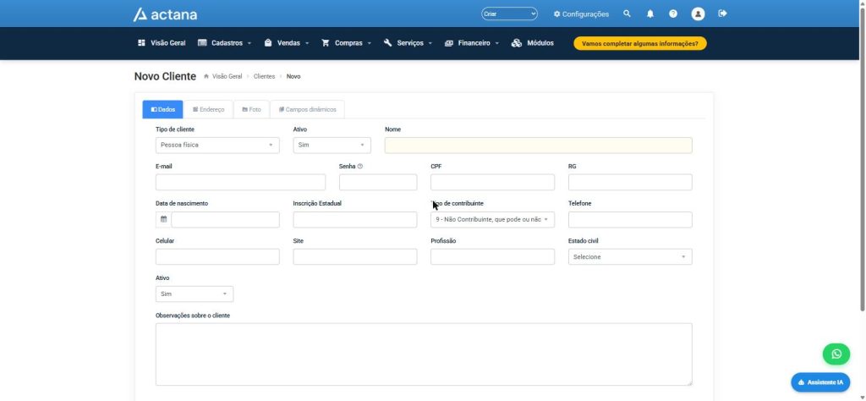Select the Dados tab
866x401 pixels.
point(163,109)
